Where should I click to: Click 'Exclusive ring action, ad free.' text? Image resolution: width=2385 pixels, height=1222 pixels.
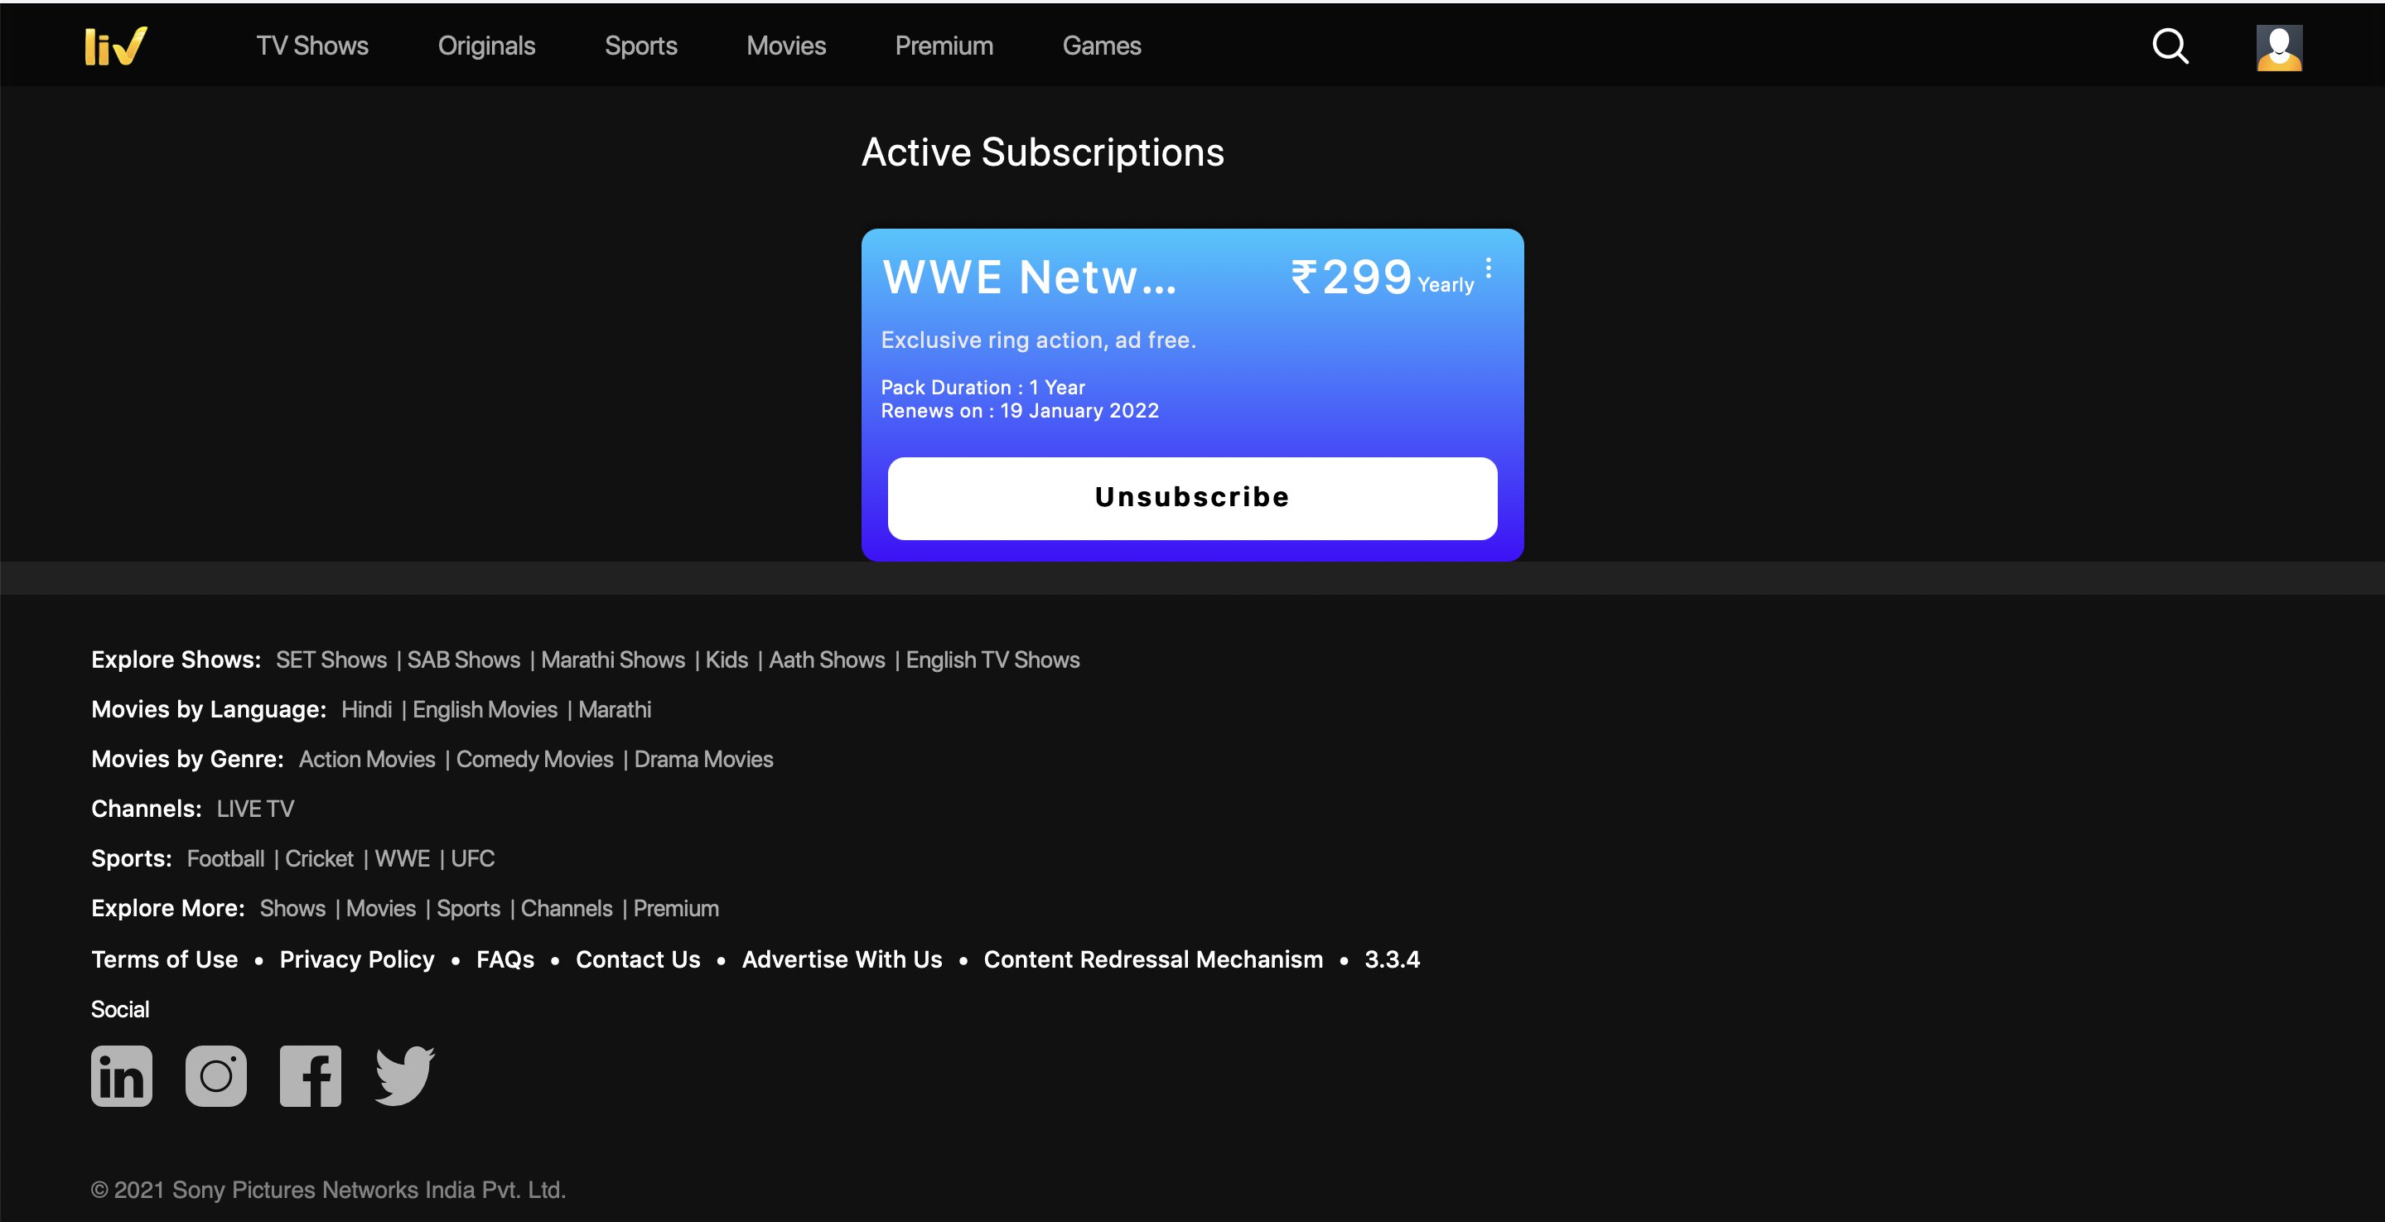1038,341
